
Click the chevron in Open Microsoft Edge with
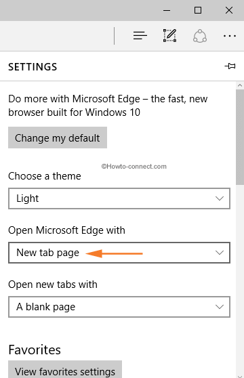pos(220,253)
